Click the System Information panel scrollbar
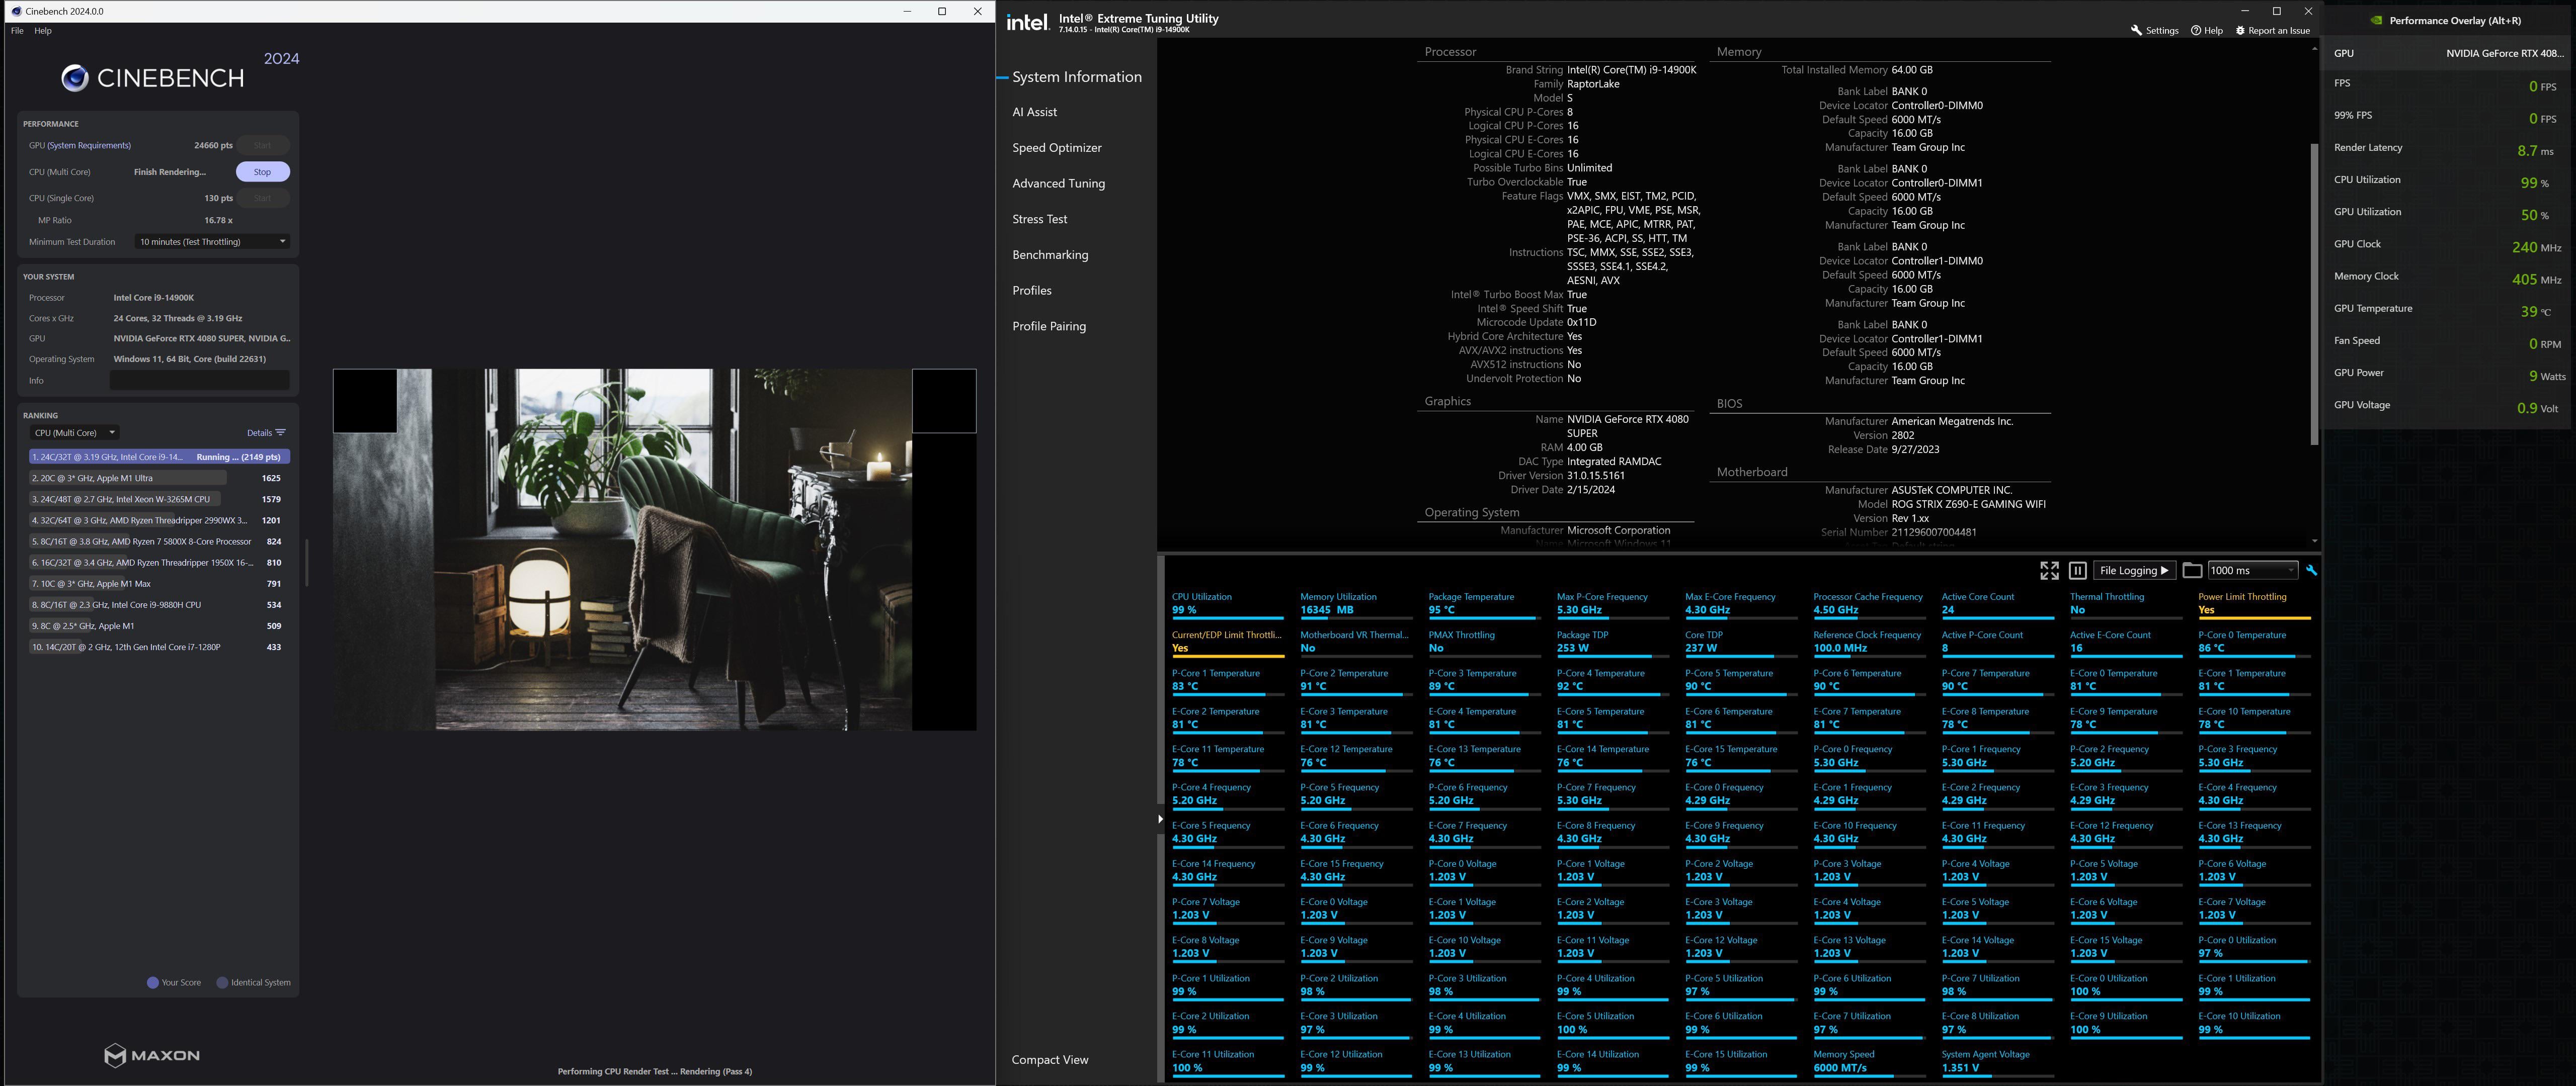Viewport: 2576px width, 1086px height. click(x=2313, y=295)
